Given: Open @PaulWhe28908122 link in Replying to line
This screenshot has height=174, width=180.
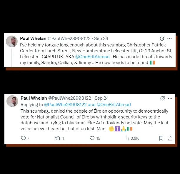Looking at the screenshot, I should [65, 105].
